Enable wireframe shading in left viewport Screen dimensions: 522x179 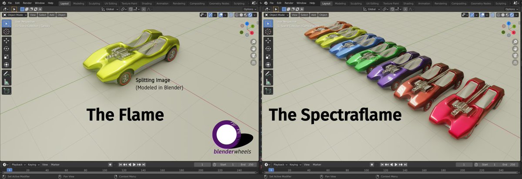click(x=237, y=15)
